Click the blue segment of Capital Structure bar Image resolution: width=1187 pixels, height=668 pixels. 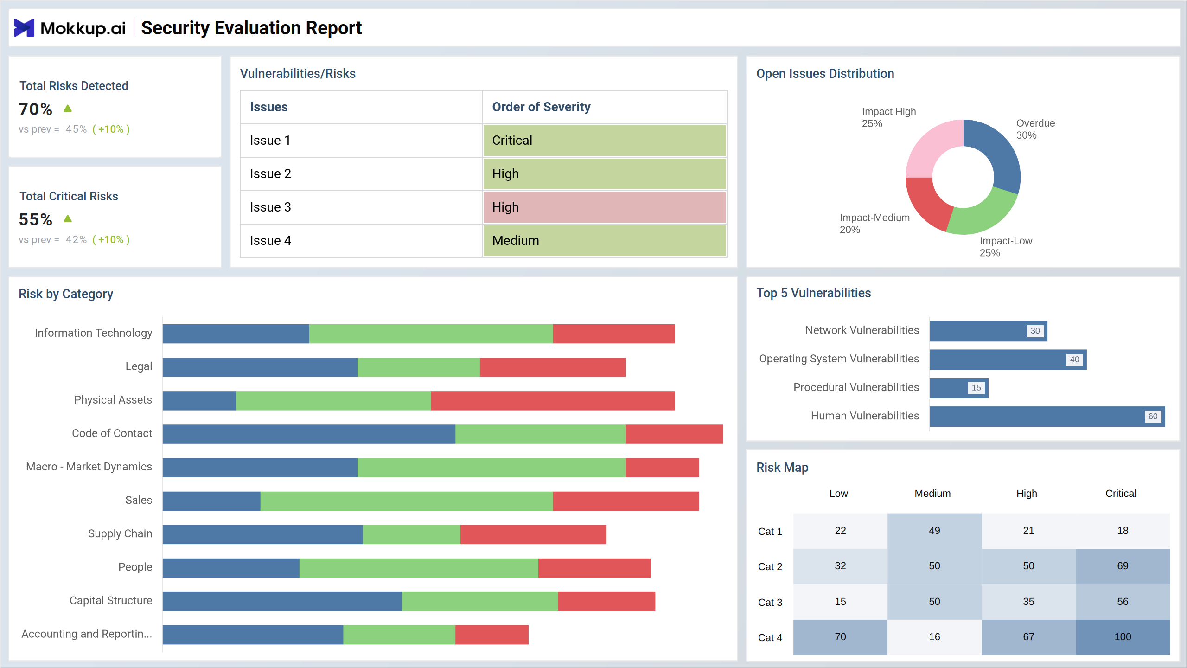click(x=282, y=601)
